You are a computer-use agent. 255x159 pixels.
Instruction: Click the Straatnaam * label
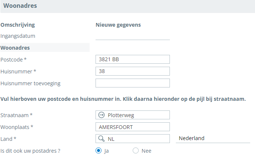(17, 115)
